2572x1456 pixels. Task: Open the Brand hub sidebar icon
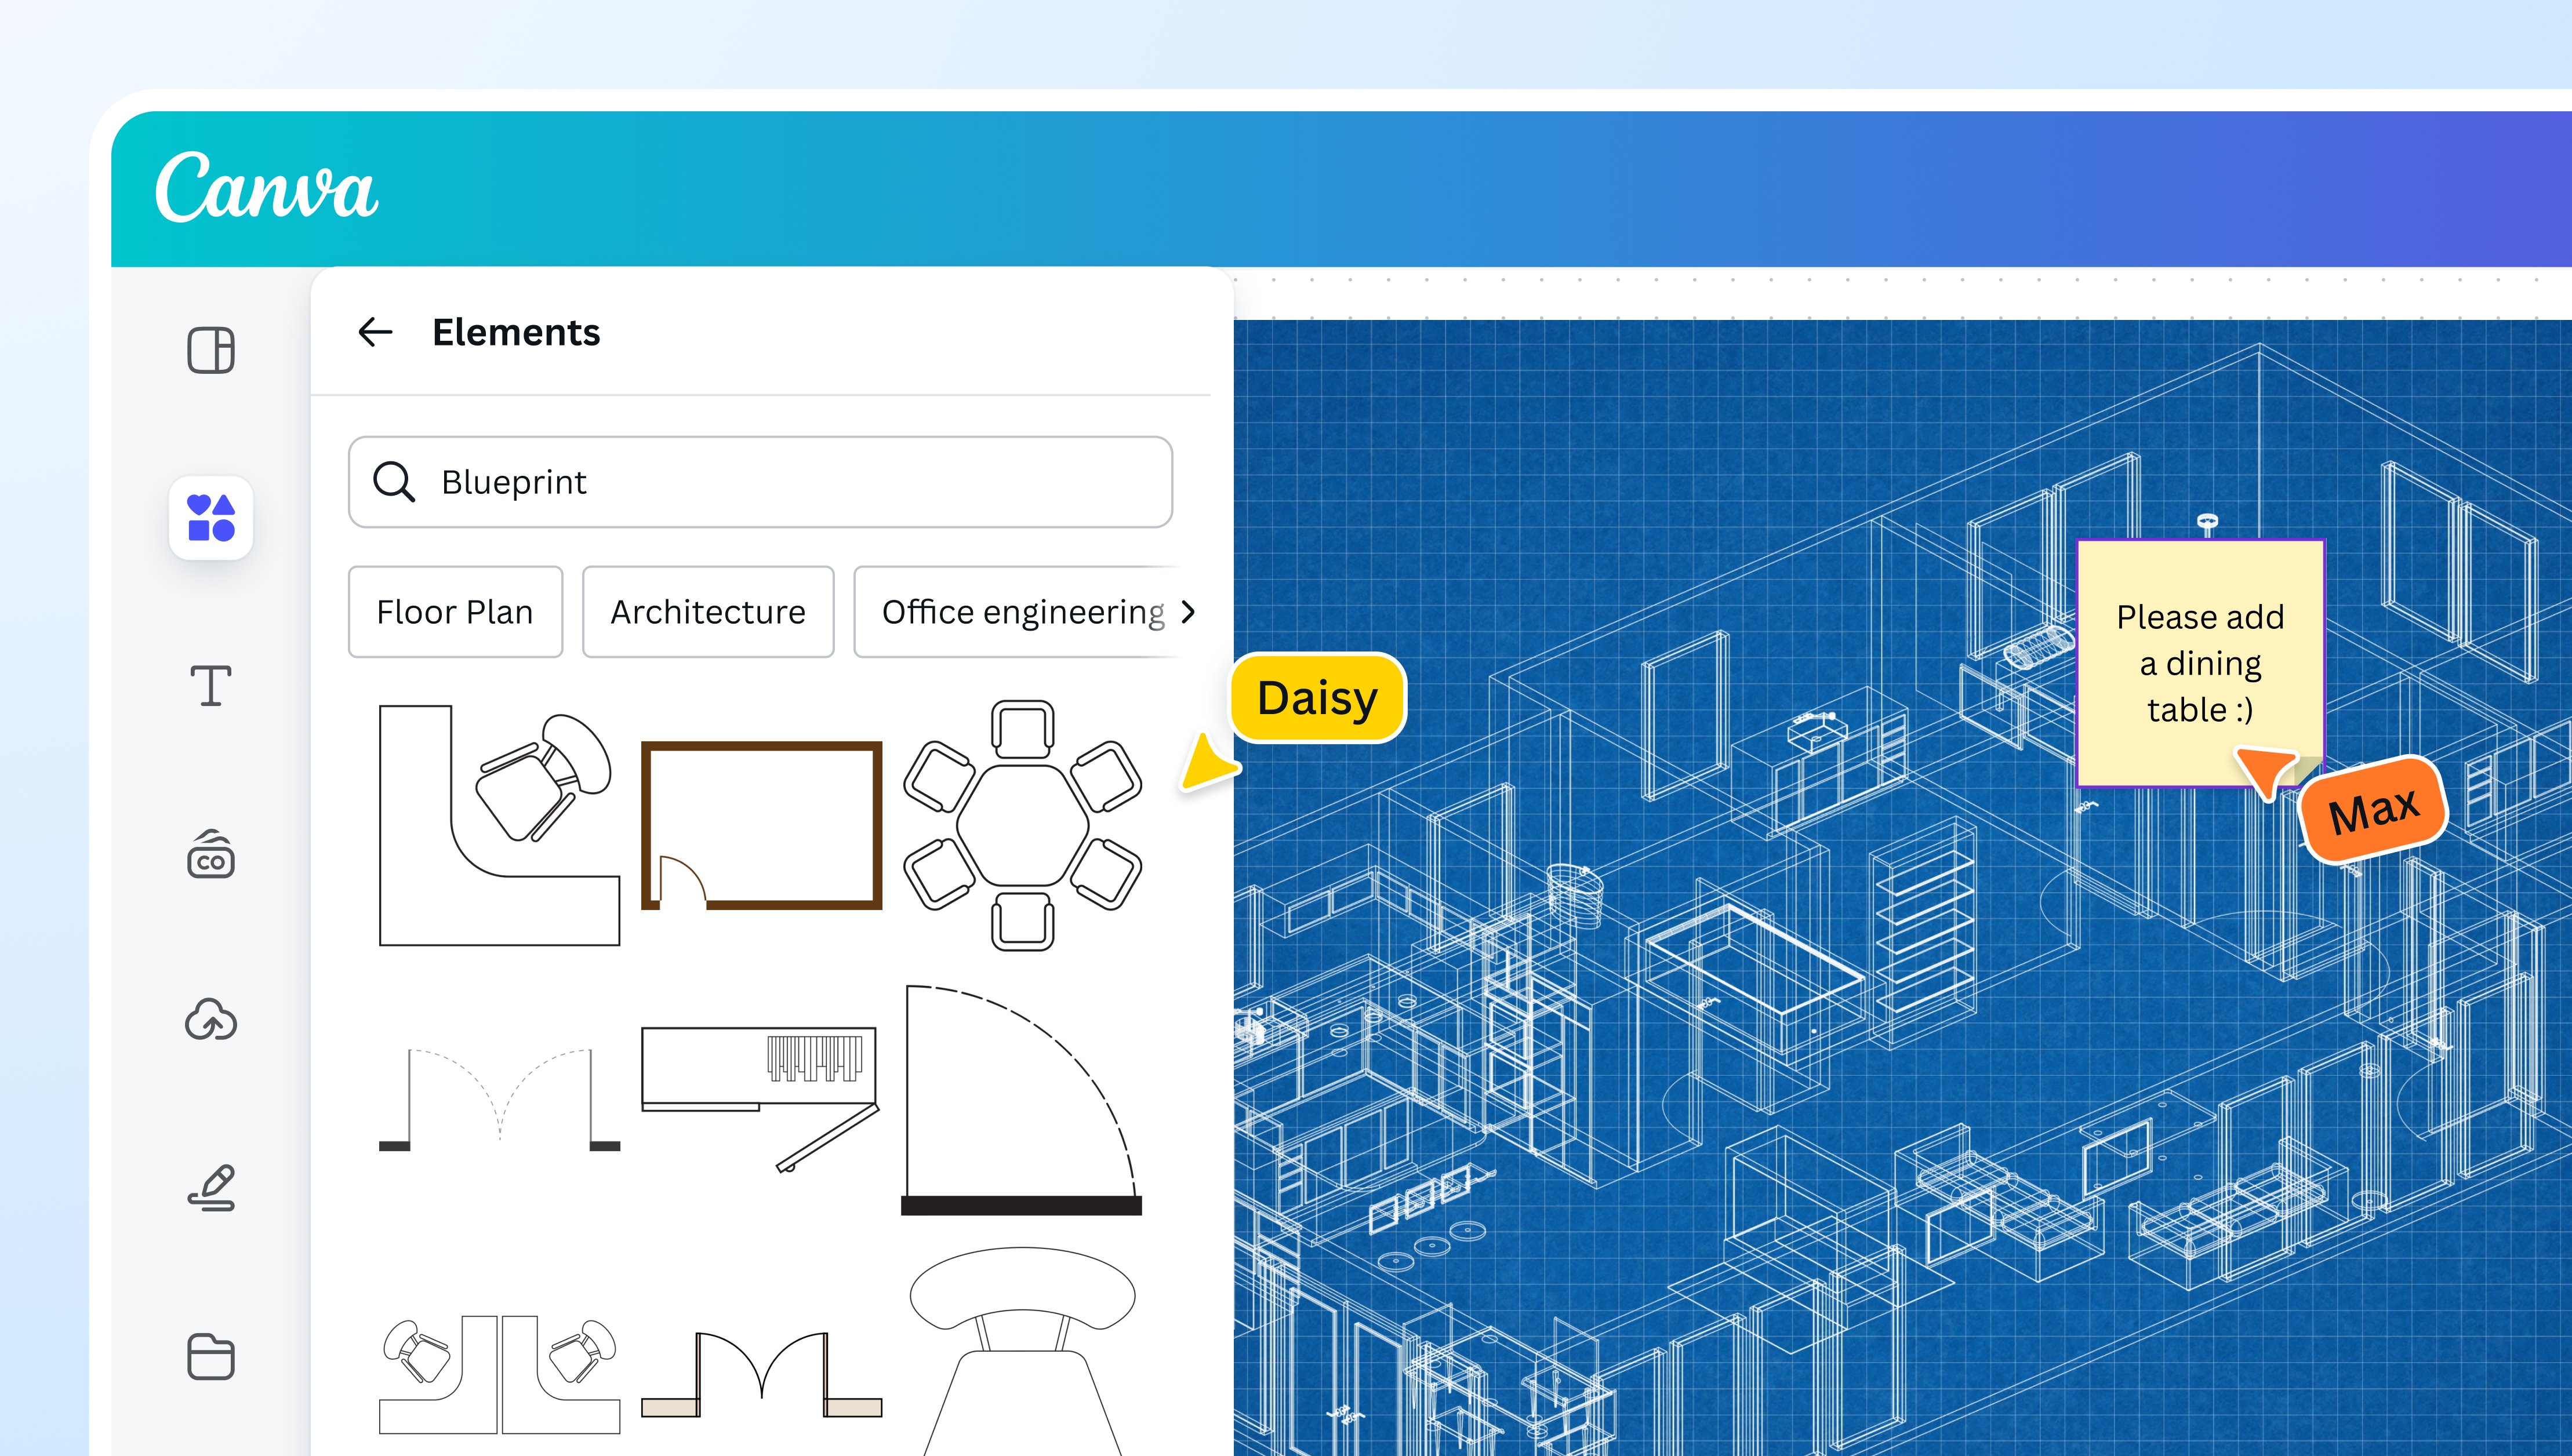211,855
